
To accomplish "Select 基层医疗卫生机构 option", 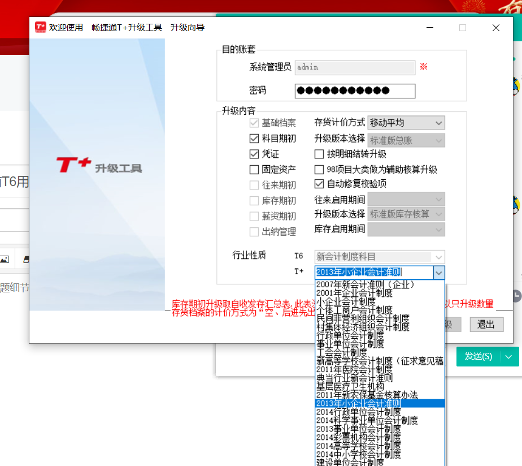I will 380,387.
